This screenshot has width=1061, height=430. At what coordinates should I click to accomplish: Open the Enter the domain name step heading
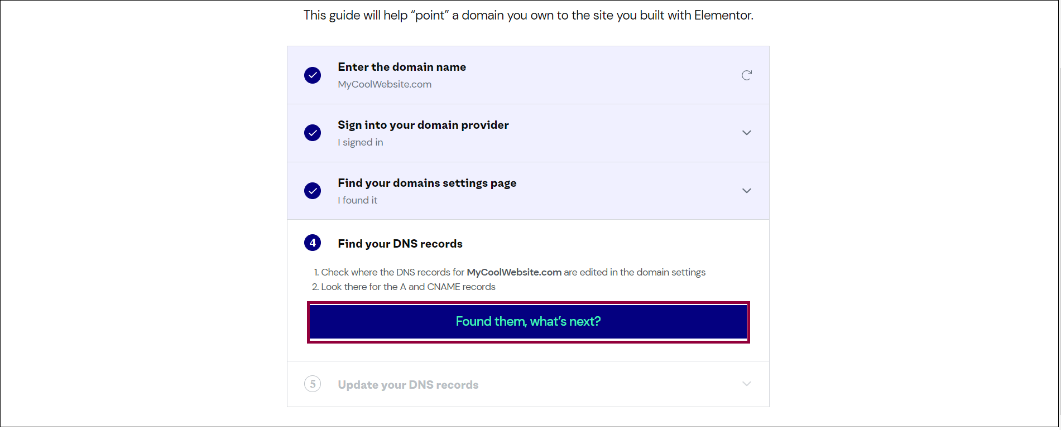(402, 67)
